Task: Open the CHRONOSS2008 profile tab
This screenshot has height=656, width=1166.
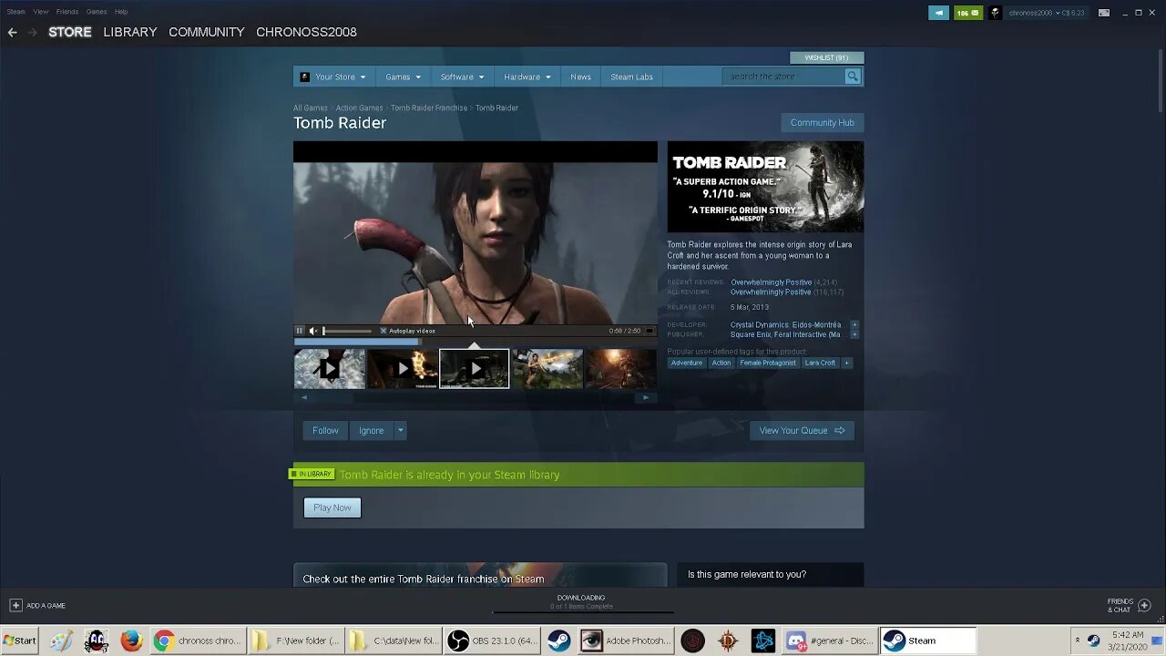Action: [x=306, y=32]
